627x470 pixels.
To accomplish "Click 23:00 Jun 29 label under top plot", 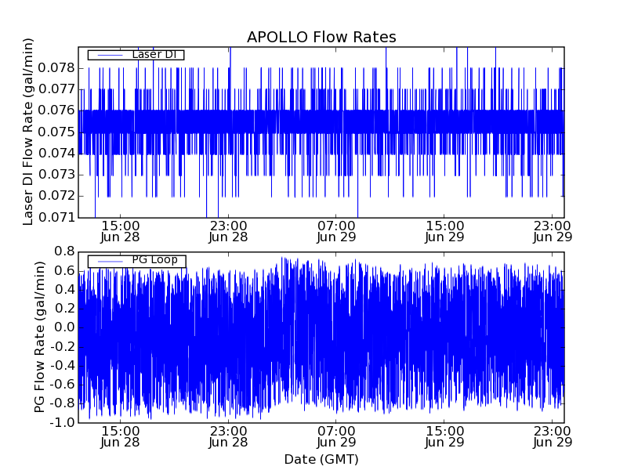I will pyautogui.click(x=553, y=231).
